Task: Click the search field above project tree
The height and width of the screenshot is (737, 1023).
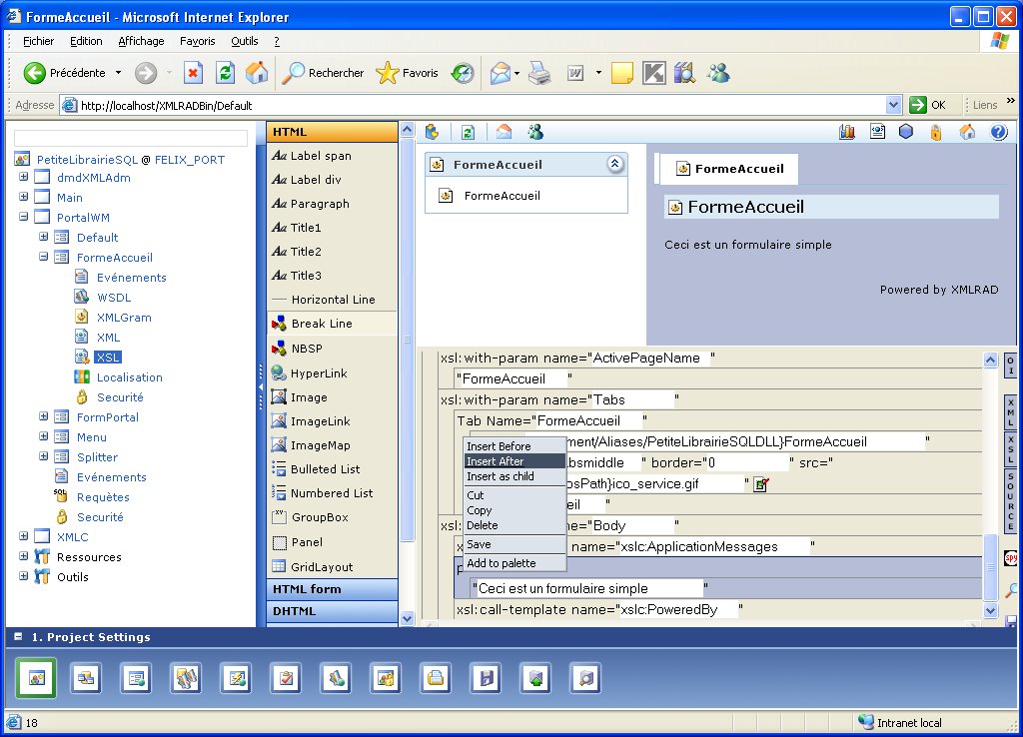Action: click(x=131, y=139)
